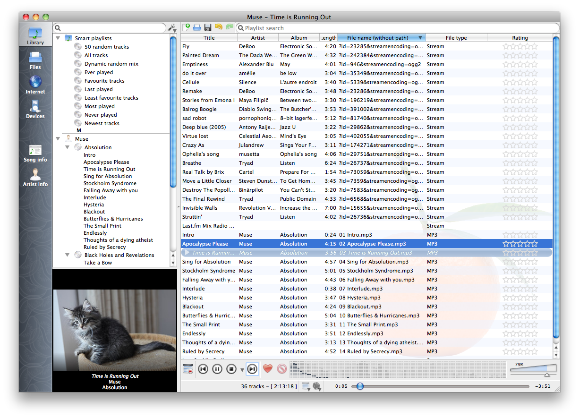The image size is (579, 418).
Task: Expand the Black Holes and Revelations album
Action: click(67, 255)
